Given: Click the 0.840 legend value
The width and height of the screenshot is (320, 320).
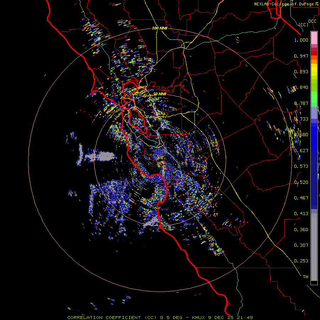Looking at the screenshot, I should click(301, 87).
